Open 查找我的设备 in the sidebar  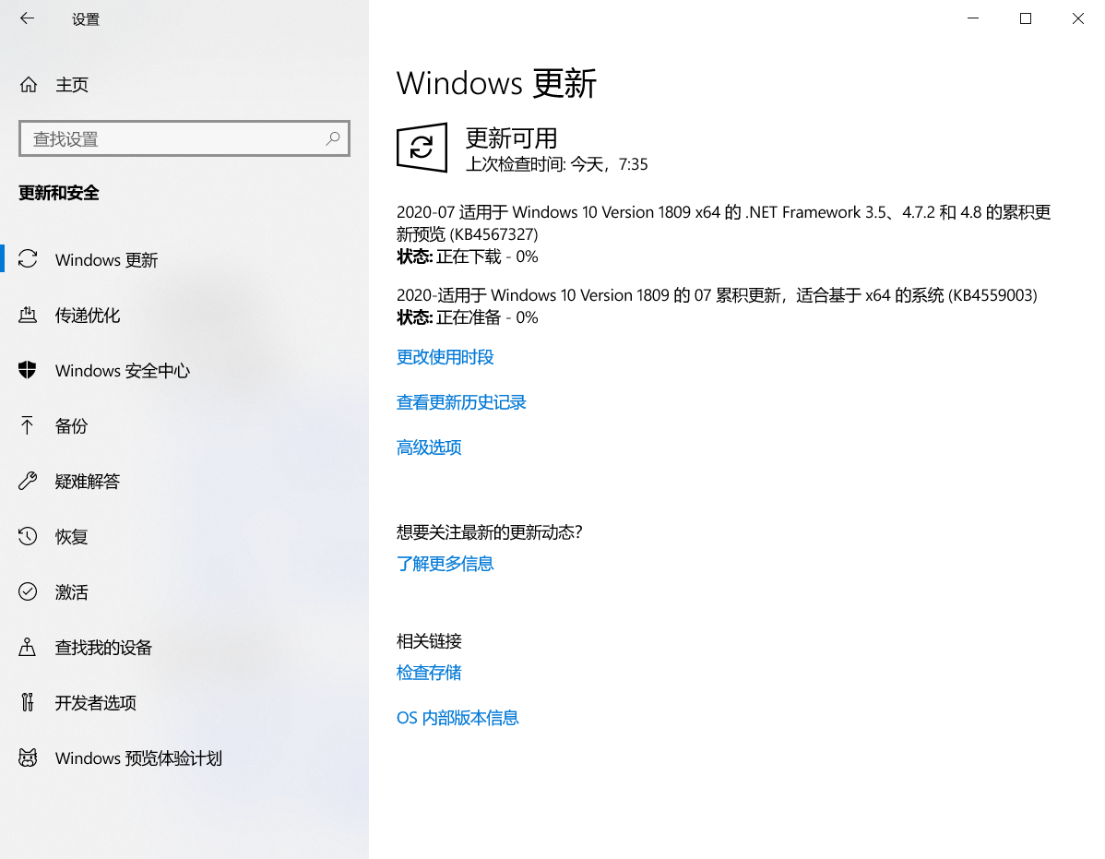[103, 648]
